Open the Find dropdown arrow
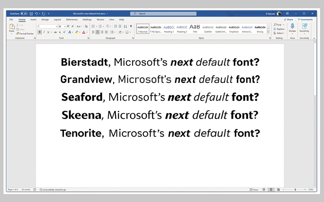This screenshot has height=202, width=324. click(283, 25)
